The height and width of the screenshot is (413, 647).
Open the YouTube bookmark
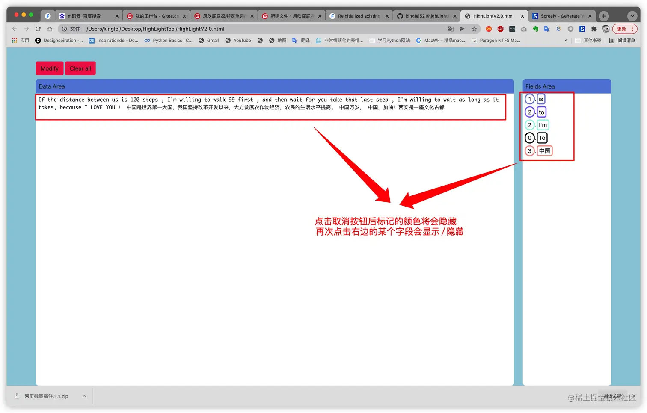pos(238,40)
